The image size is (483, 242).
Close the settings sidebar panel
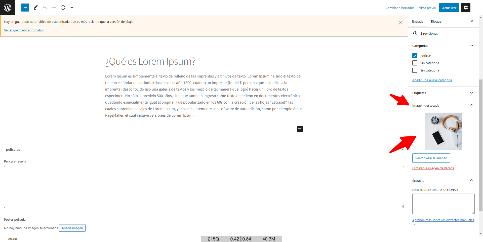click(x=472, y=21)
